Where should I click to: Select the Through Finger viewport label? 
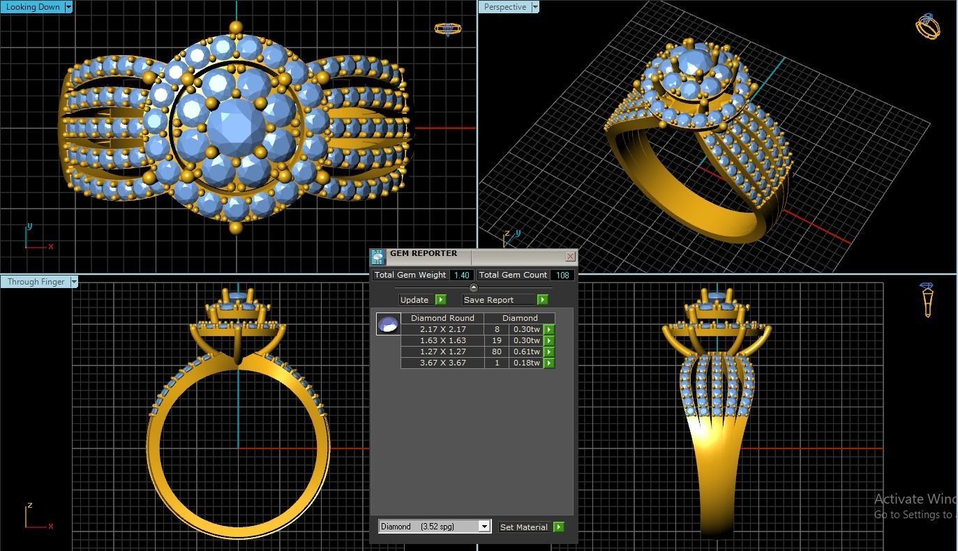coord(36,282)
